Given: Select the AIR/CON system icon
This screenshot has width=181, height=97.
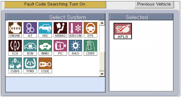Looking at the screenshot, I should pyautogui.click(x=76, y=30).
